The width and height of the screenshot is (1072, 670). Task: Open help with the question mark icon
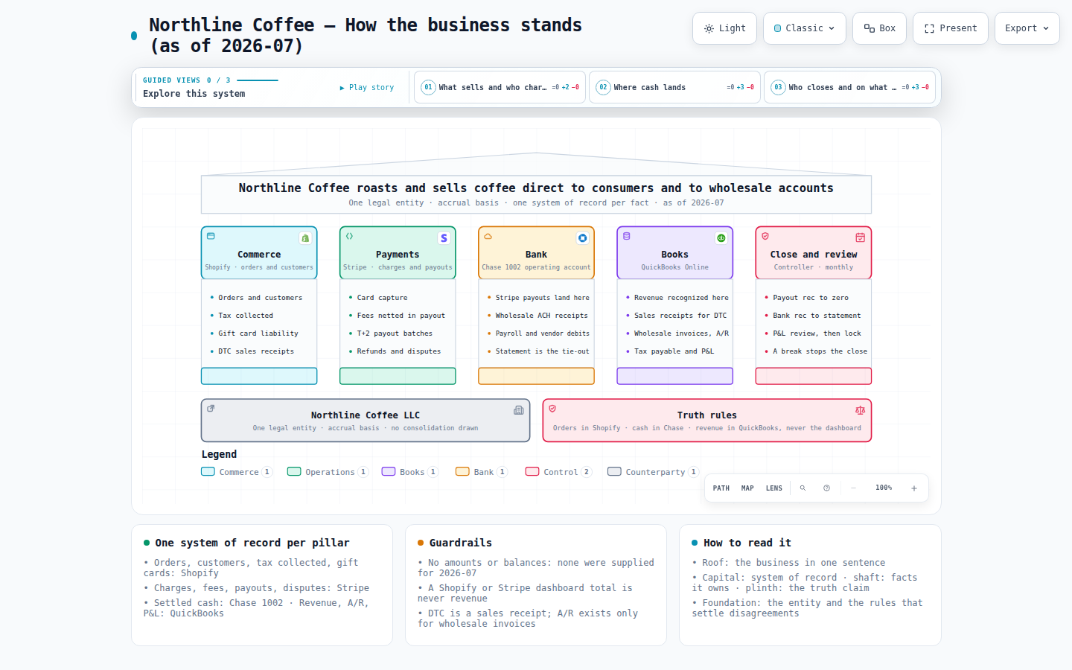pos(826,488)
